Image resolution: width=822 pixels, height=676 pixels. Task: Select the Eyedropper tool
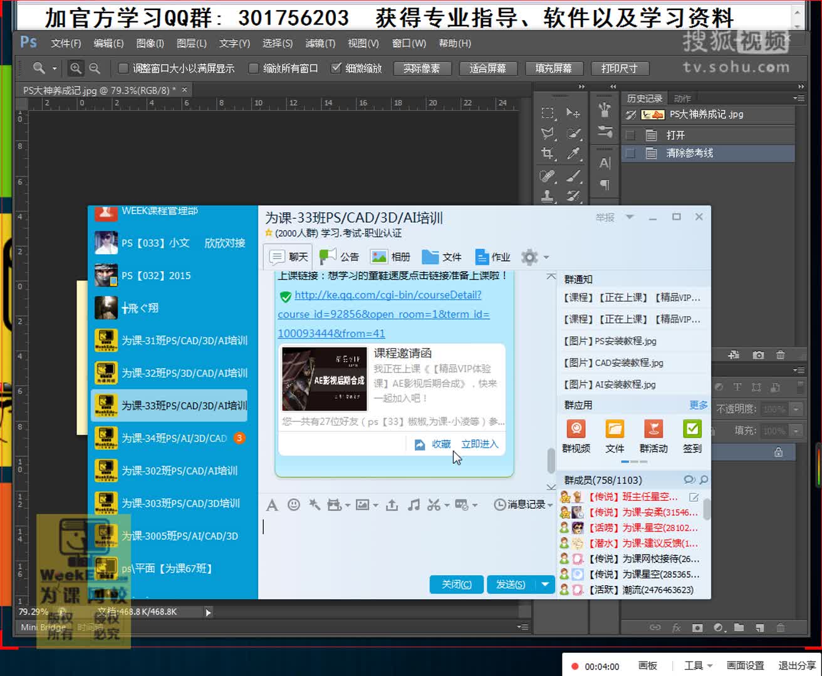click(x=573, y=154)
